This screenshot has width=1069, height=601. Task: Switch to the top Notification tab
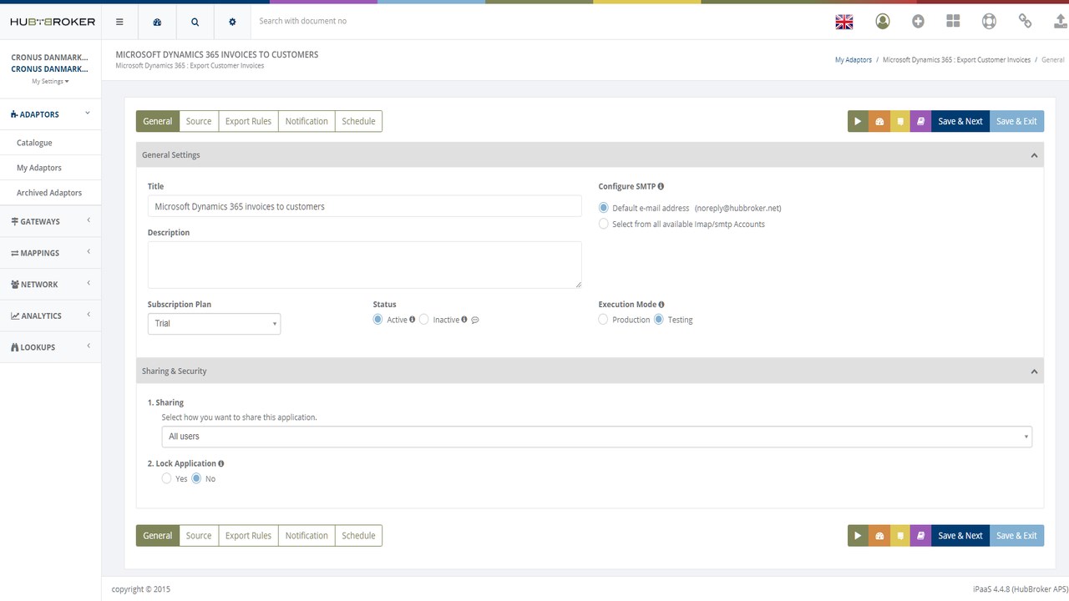[307, 121]
